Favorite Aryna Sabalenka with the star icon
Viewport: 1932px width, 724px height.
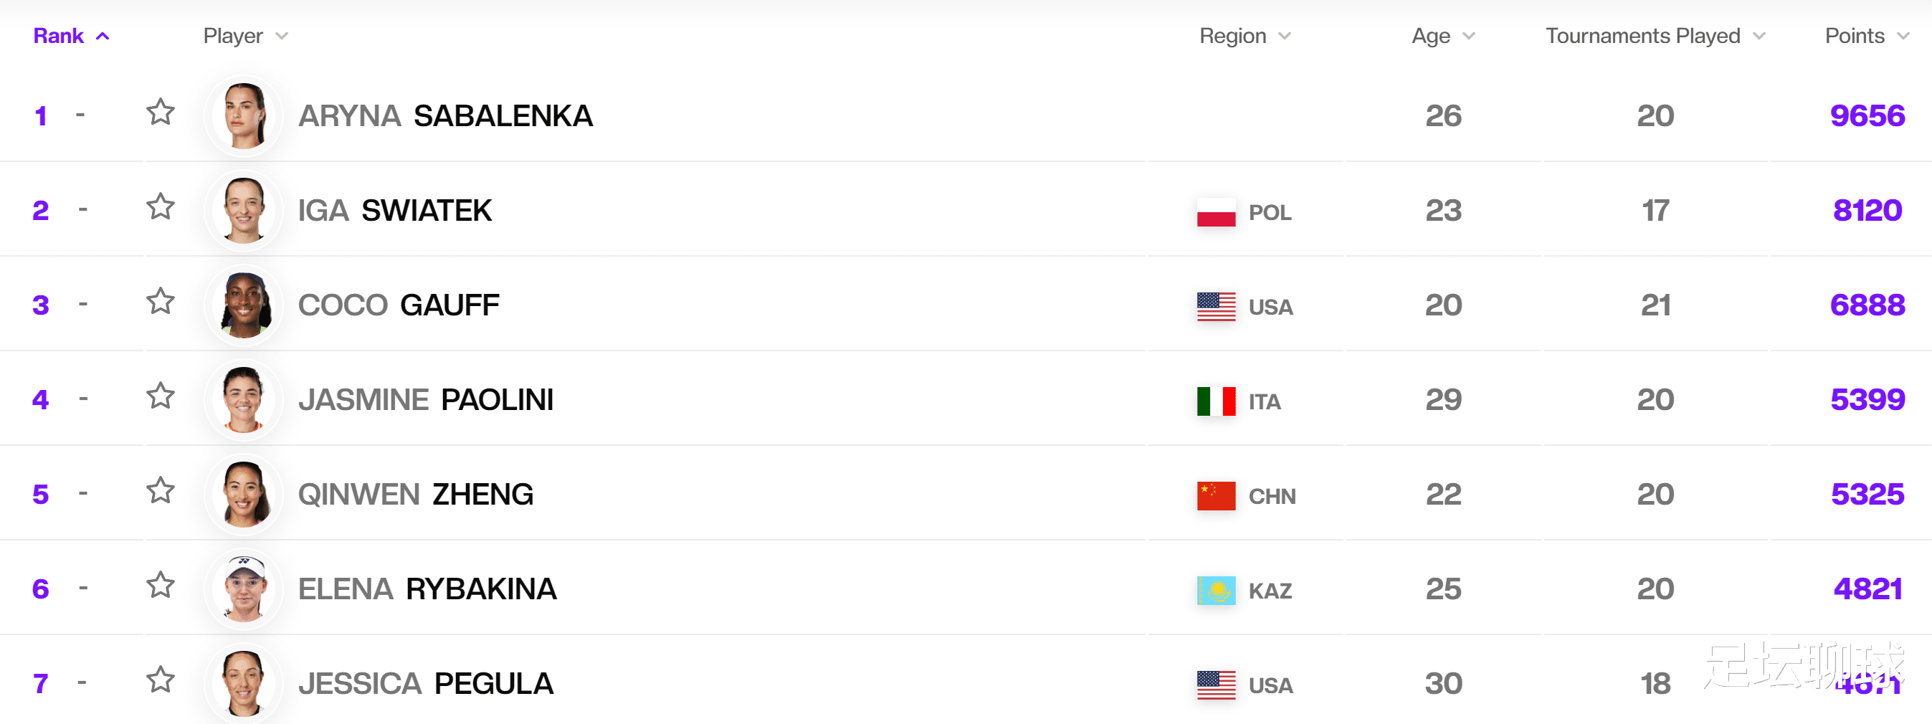click(161, 113)
